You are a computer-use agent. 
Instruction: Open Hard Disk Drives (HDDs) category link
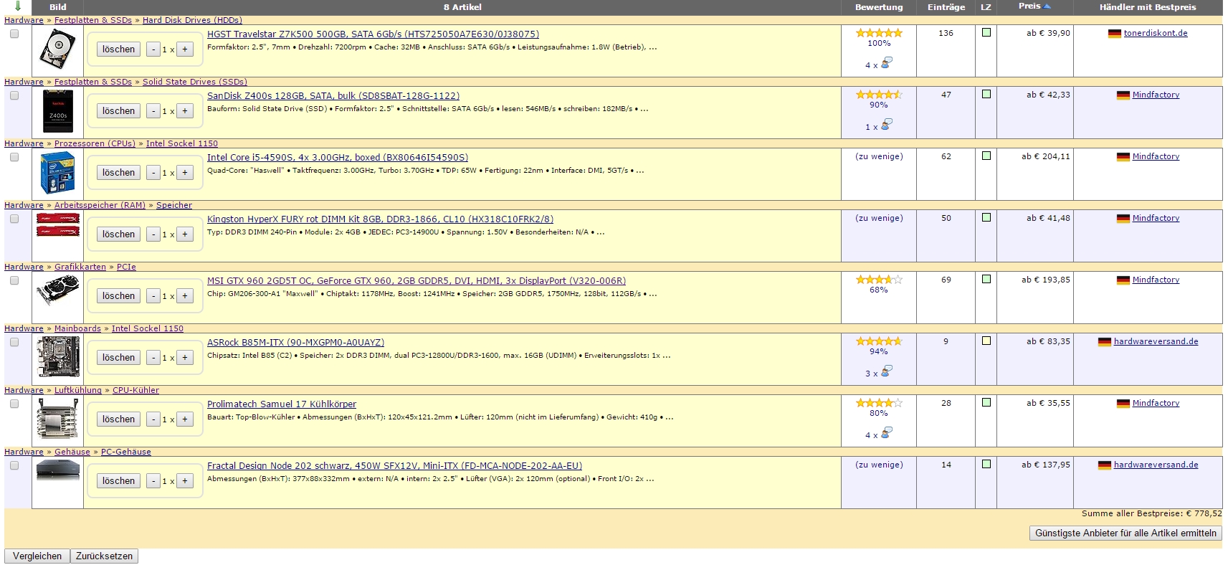tap(192, 21)
